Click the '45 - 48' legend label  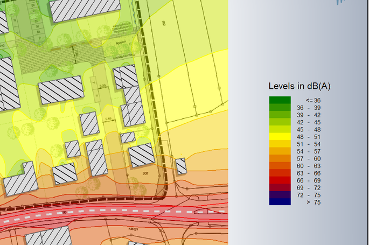(x=309, y=130)
